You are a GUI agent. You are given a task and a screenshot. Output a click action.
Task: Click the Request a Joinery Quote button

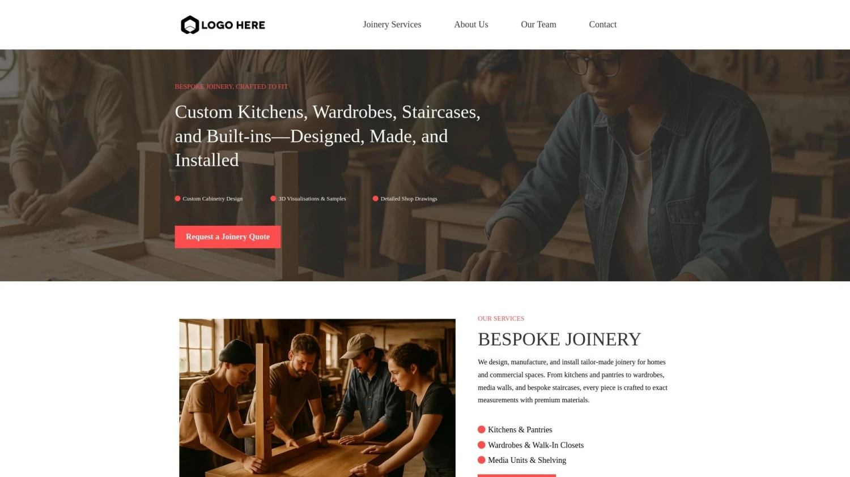click(x=228, y=237)
